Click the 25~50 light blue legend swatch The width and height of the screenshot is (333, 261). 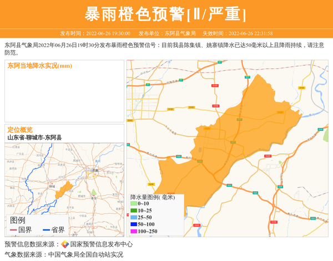click(134, 217)
